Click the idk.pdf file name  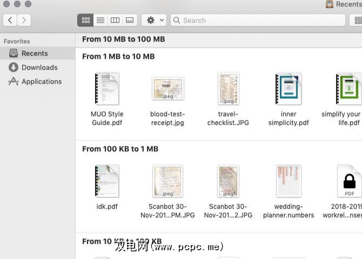point(107,207)
